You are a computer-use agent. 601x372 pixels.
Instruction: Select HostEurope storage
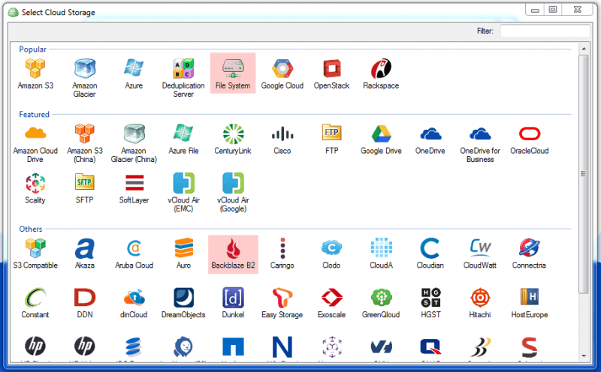[x=530, y=303]
